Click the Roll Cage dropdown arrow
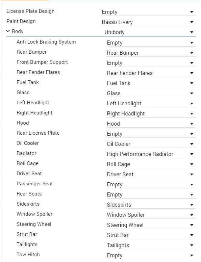Viewport: 201px width, 262px height. pos(192,164)
